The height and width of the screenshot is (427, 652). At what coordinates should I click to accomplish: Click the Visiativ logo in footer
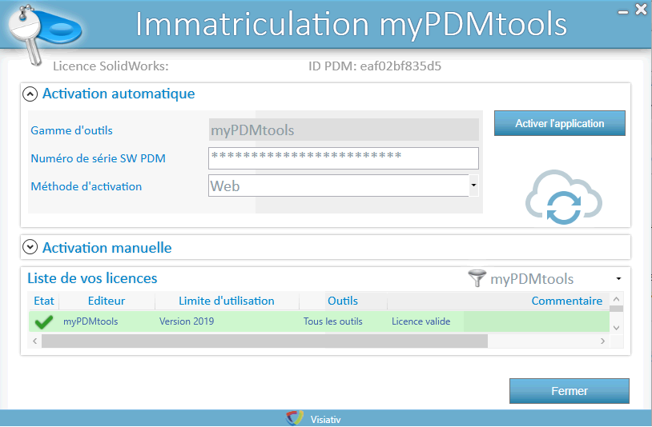point(295,418)
